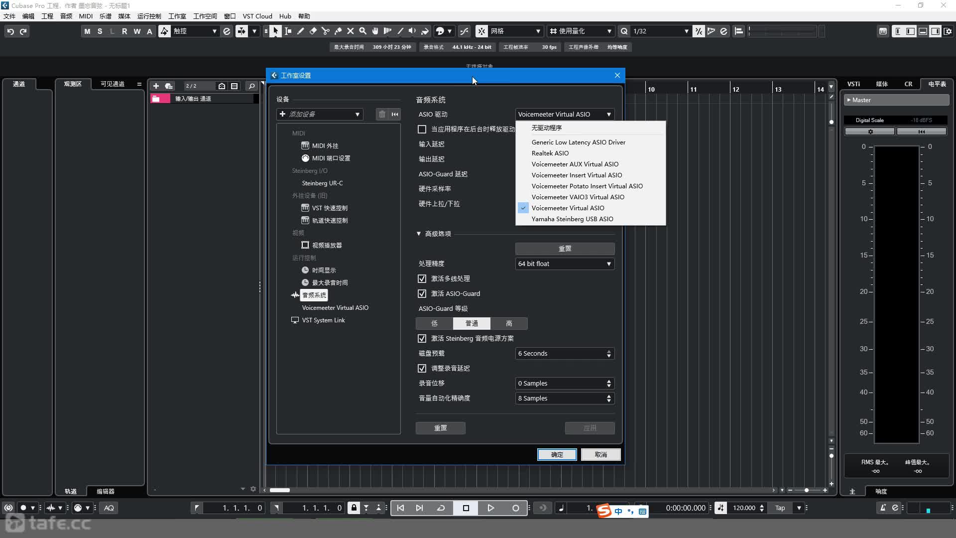
Task: Toggle 激活 ASIO-Guard checkbox
Action: click(x=422, y=293)
